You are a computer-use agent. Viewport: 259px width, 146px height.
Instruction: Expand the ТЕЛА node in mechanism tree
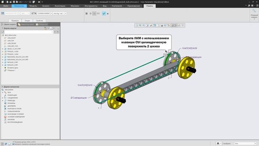[2, 92]
